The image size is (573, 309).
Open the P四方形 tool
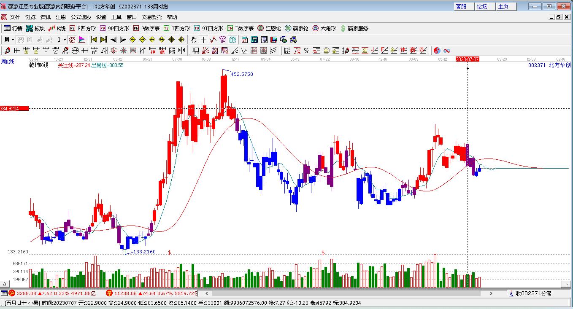point(83,28)
